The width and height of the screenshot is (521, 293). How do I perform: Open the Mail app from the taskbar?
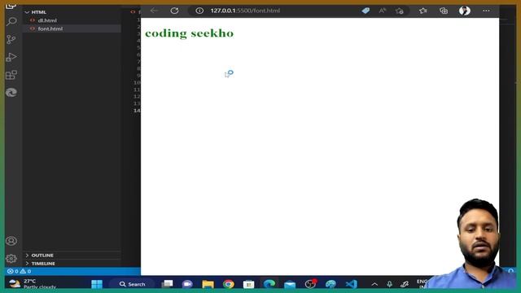click(290, 284)
